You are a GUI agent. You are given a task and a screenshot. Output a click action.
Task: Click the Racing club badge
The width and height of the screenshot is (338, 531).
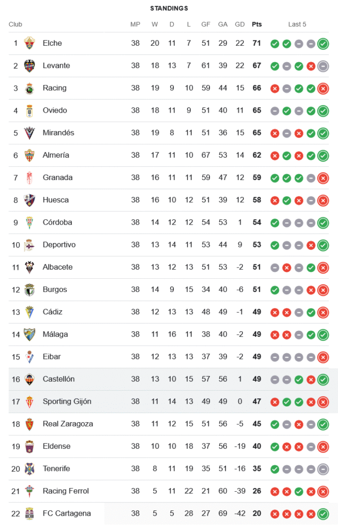tap(30, 88)
